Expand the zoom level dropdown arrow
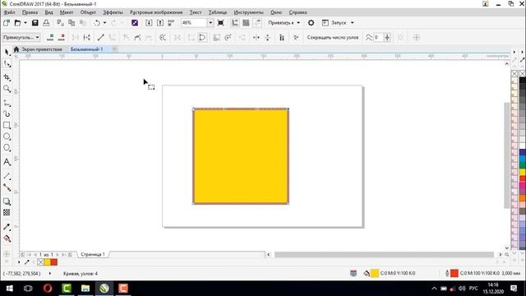526x296 pixels. [210, 23]
